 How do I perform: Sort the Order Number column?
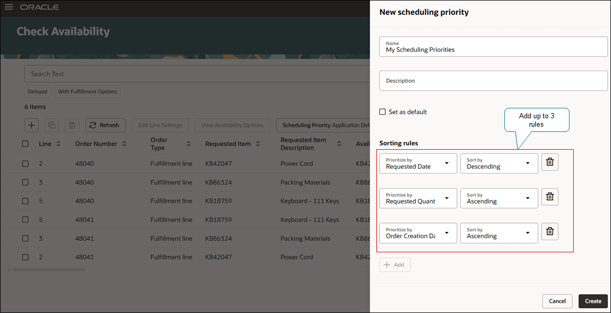[124, 144]
